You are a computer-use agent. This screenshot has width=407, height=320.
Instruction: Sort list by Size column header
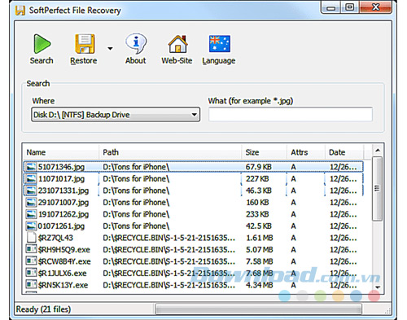tap(264, 152)
